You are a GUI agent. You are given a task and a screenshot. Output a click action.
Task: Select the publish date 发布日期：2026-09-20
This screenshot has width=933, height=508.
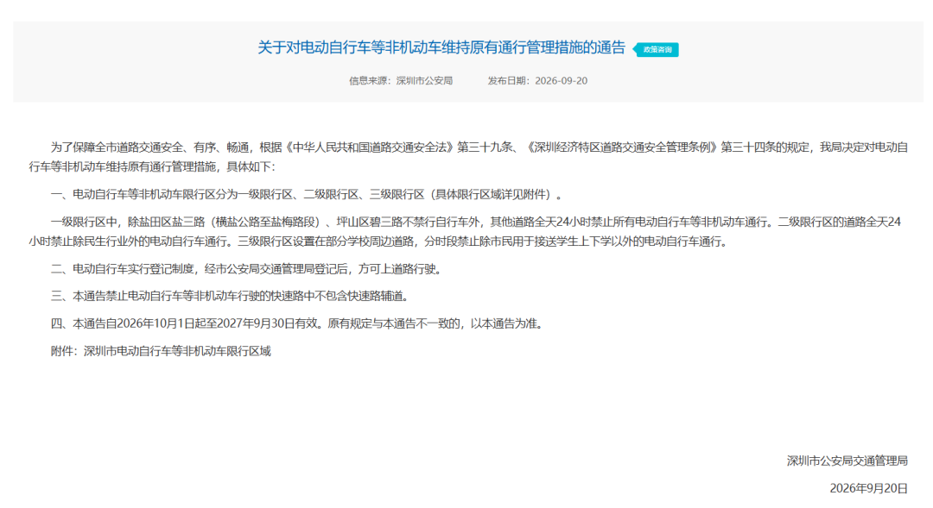coord(537,81)
